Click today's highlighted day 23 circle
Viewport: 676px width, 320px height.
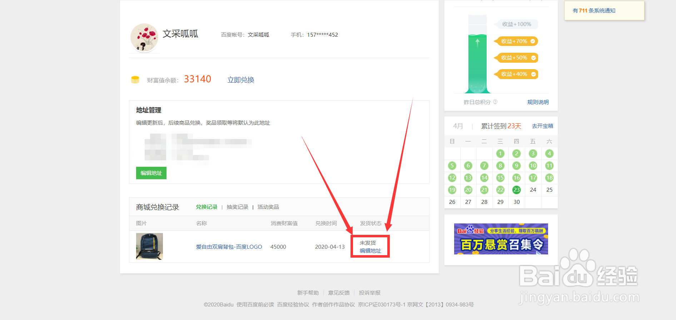click(517, 190)
